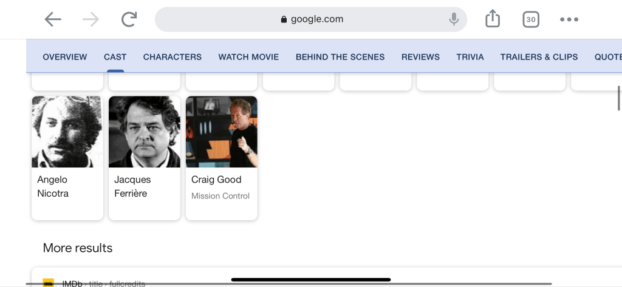Select the Trivia tab
Image resolution: width=622 pixels, height=287 pixels.
470,57
